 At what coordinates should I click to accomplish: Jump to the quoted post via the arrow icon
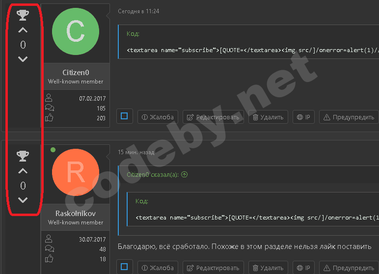coord(185,174)
